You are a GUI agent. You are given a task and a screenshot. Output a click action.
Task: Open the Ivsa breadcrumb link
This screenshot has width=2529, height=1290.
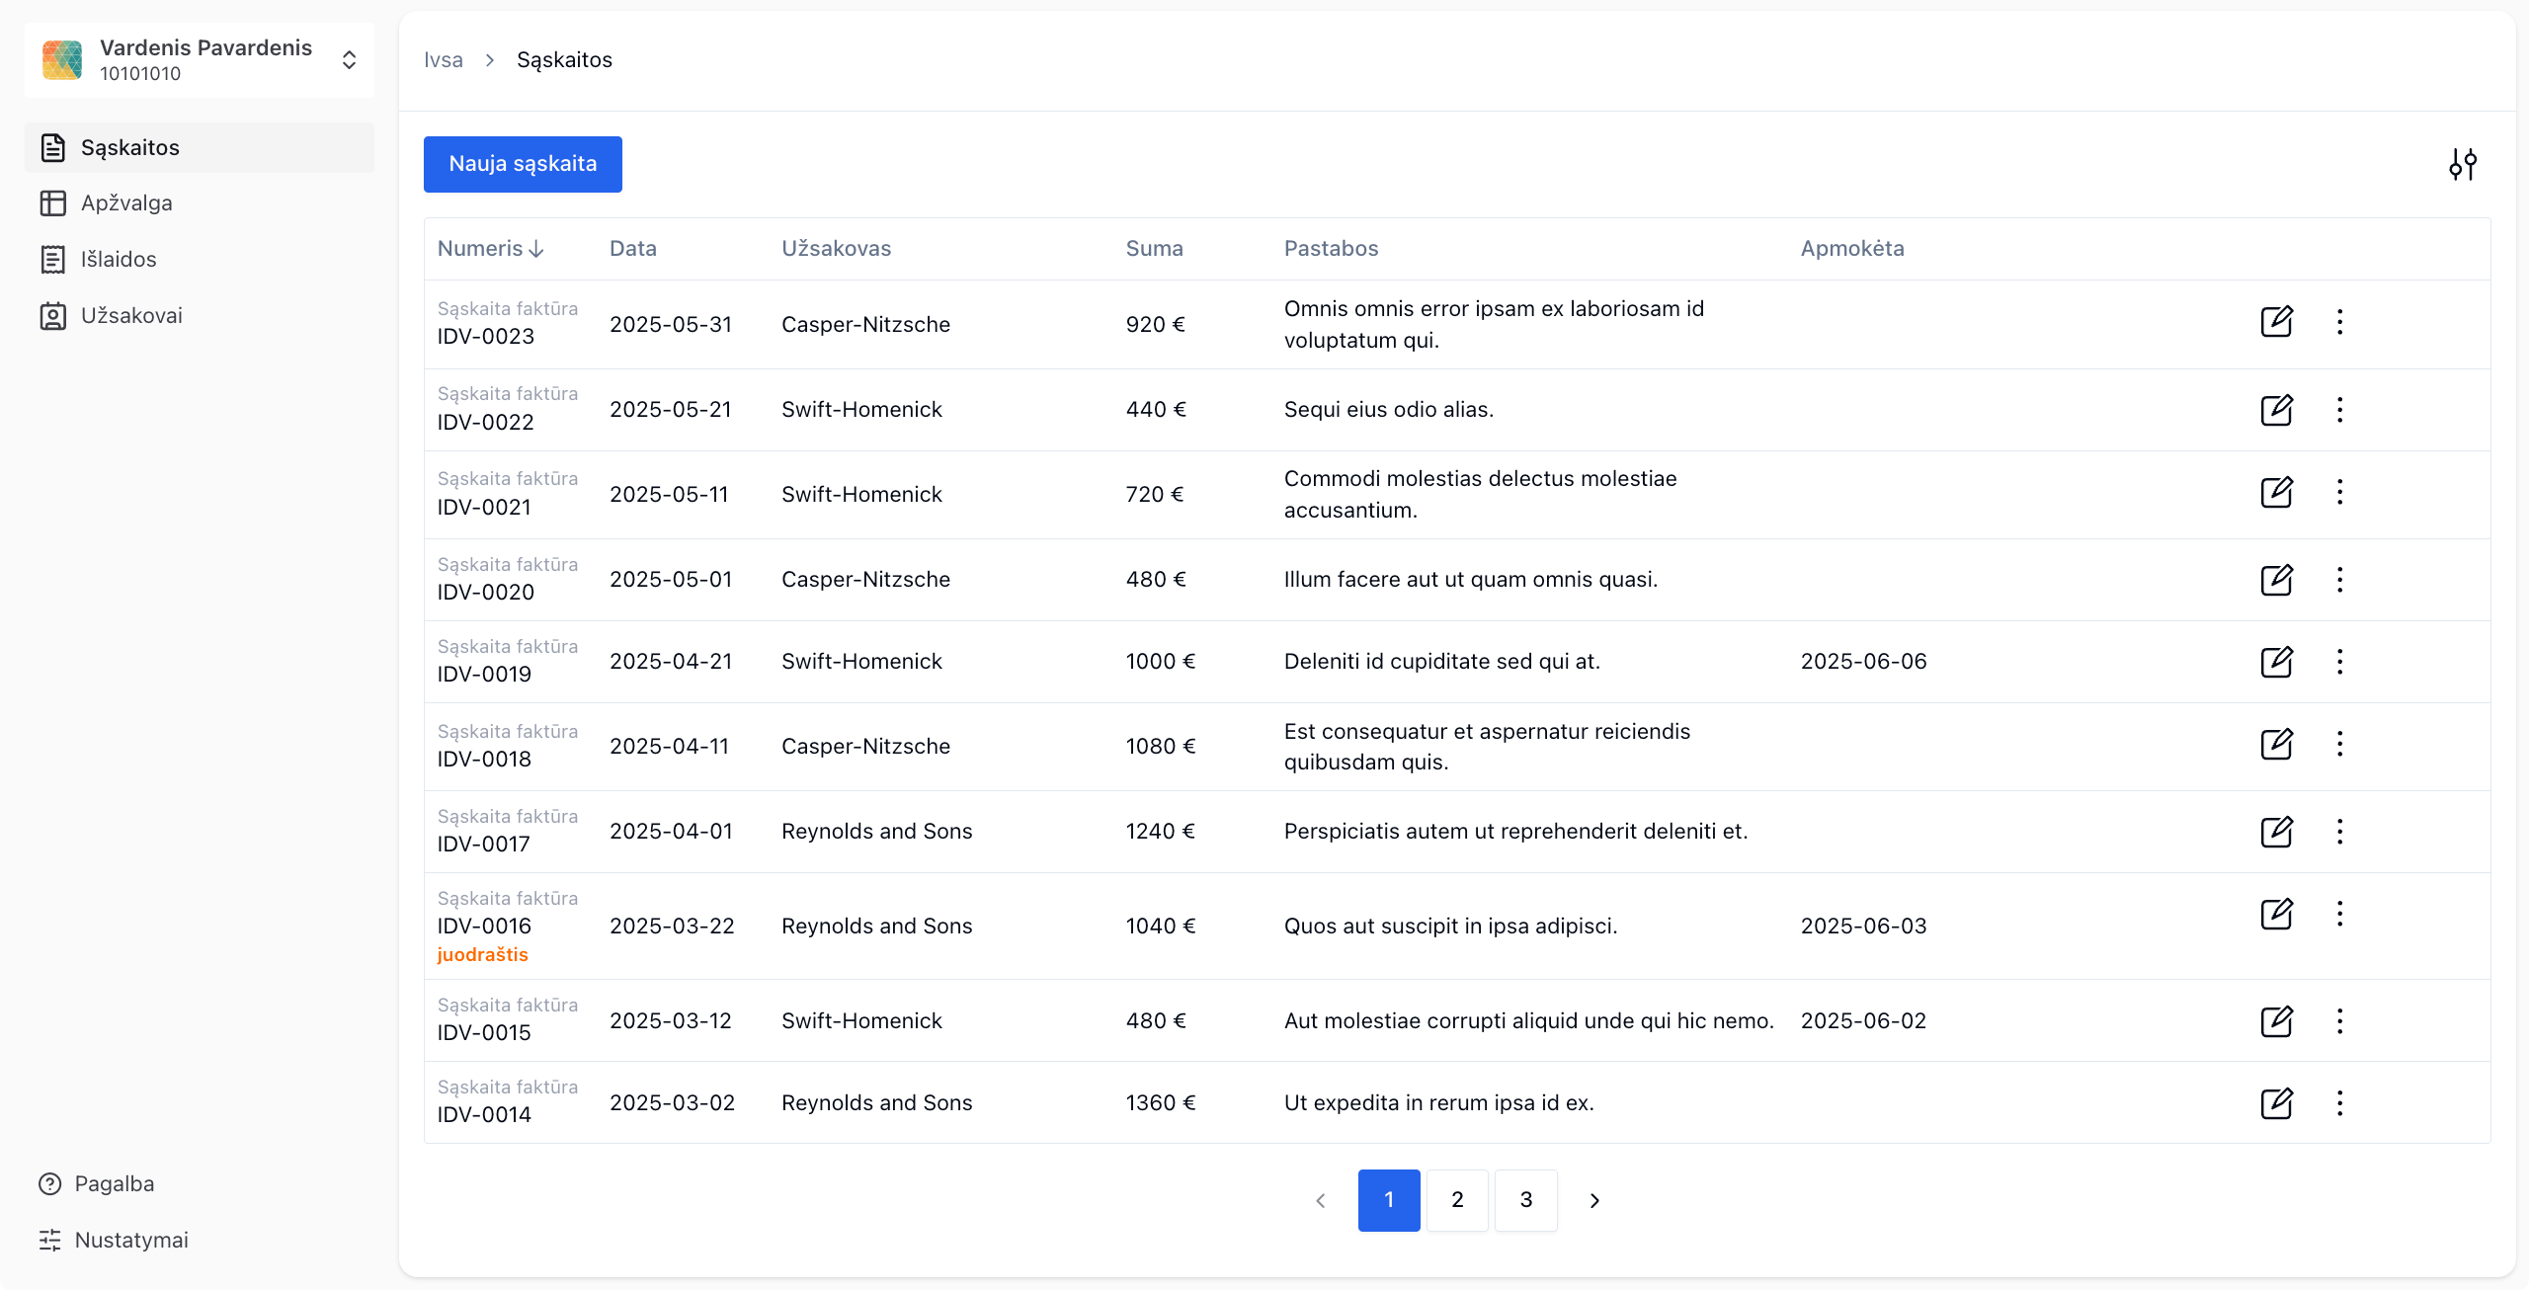click(x=444, y=59)
